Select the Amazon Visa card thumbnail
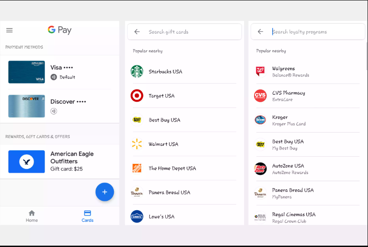The height and width of the screenshot is (247, 368). [x=26, y=72]
